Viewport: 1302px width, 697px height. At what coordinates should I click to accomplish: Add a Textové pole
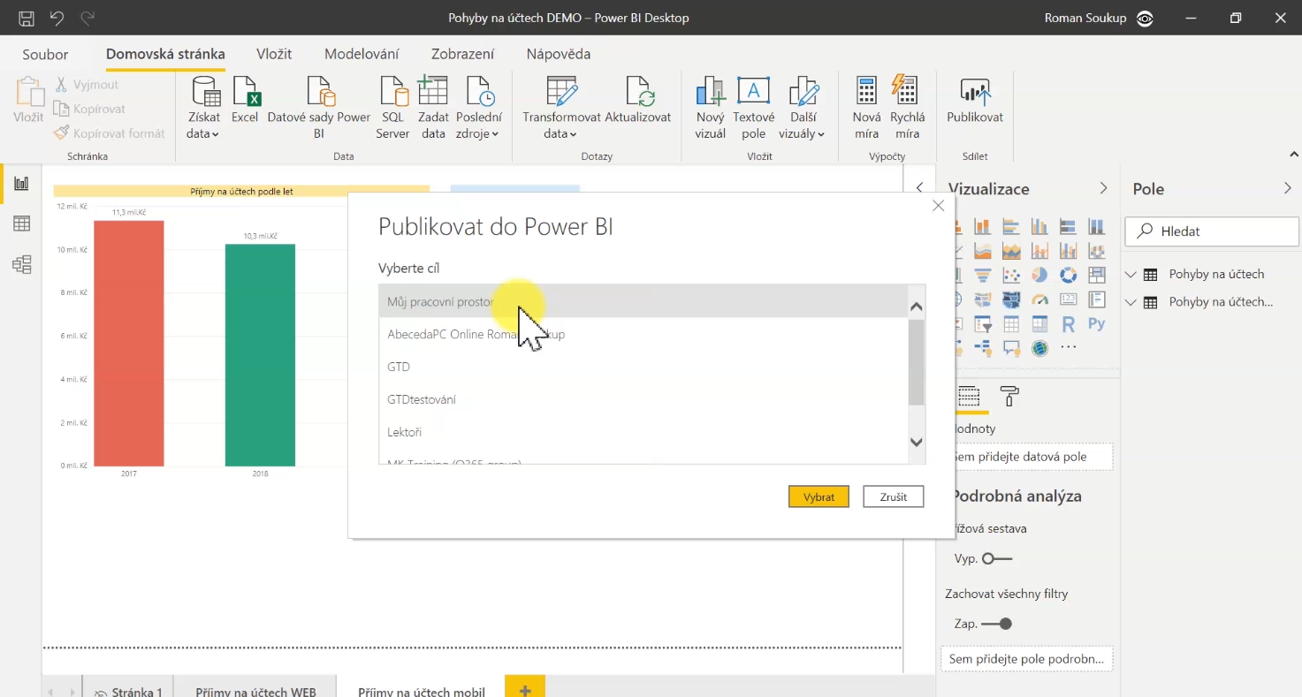tap(753, 108)
